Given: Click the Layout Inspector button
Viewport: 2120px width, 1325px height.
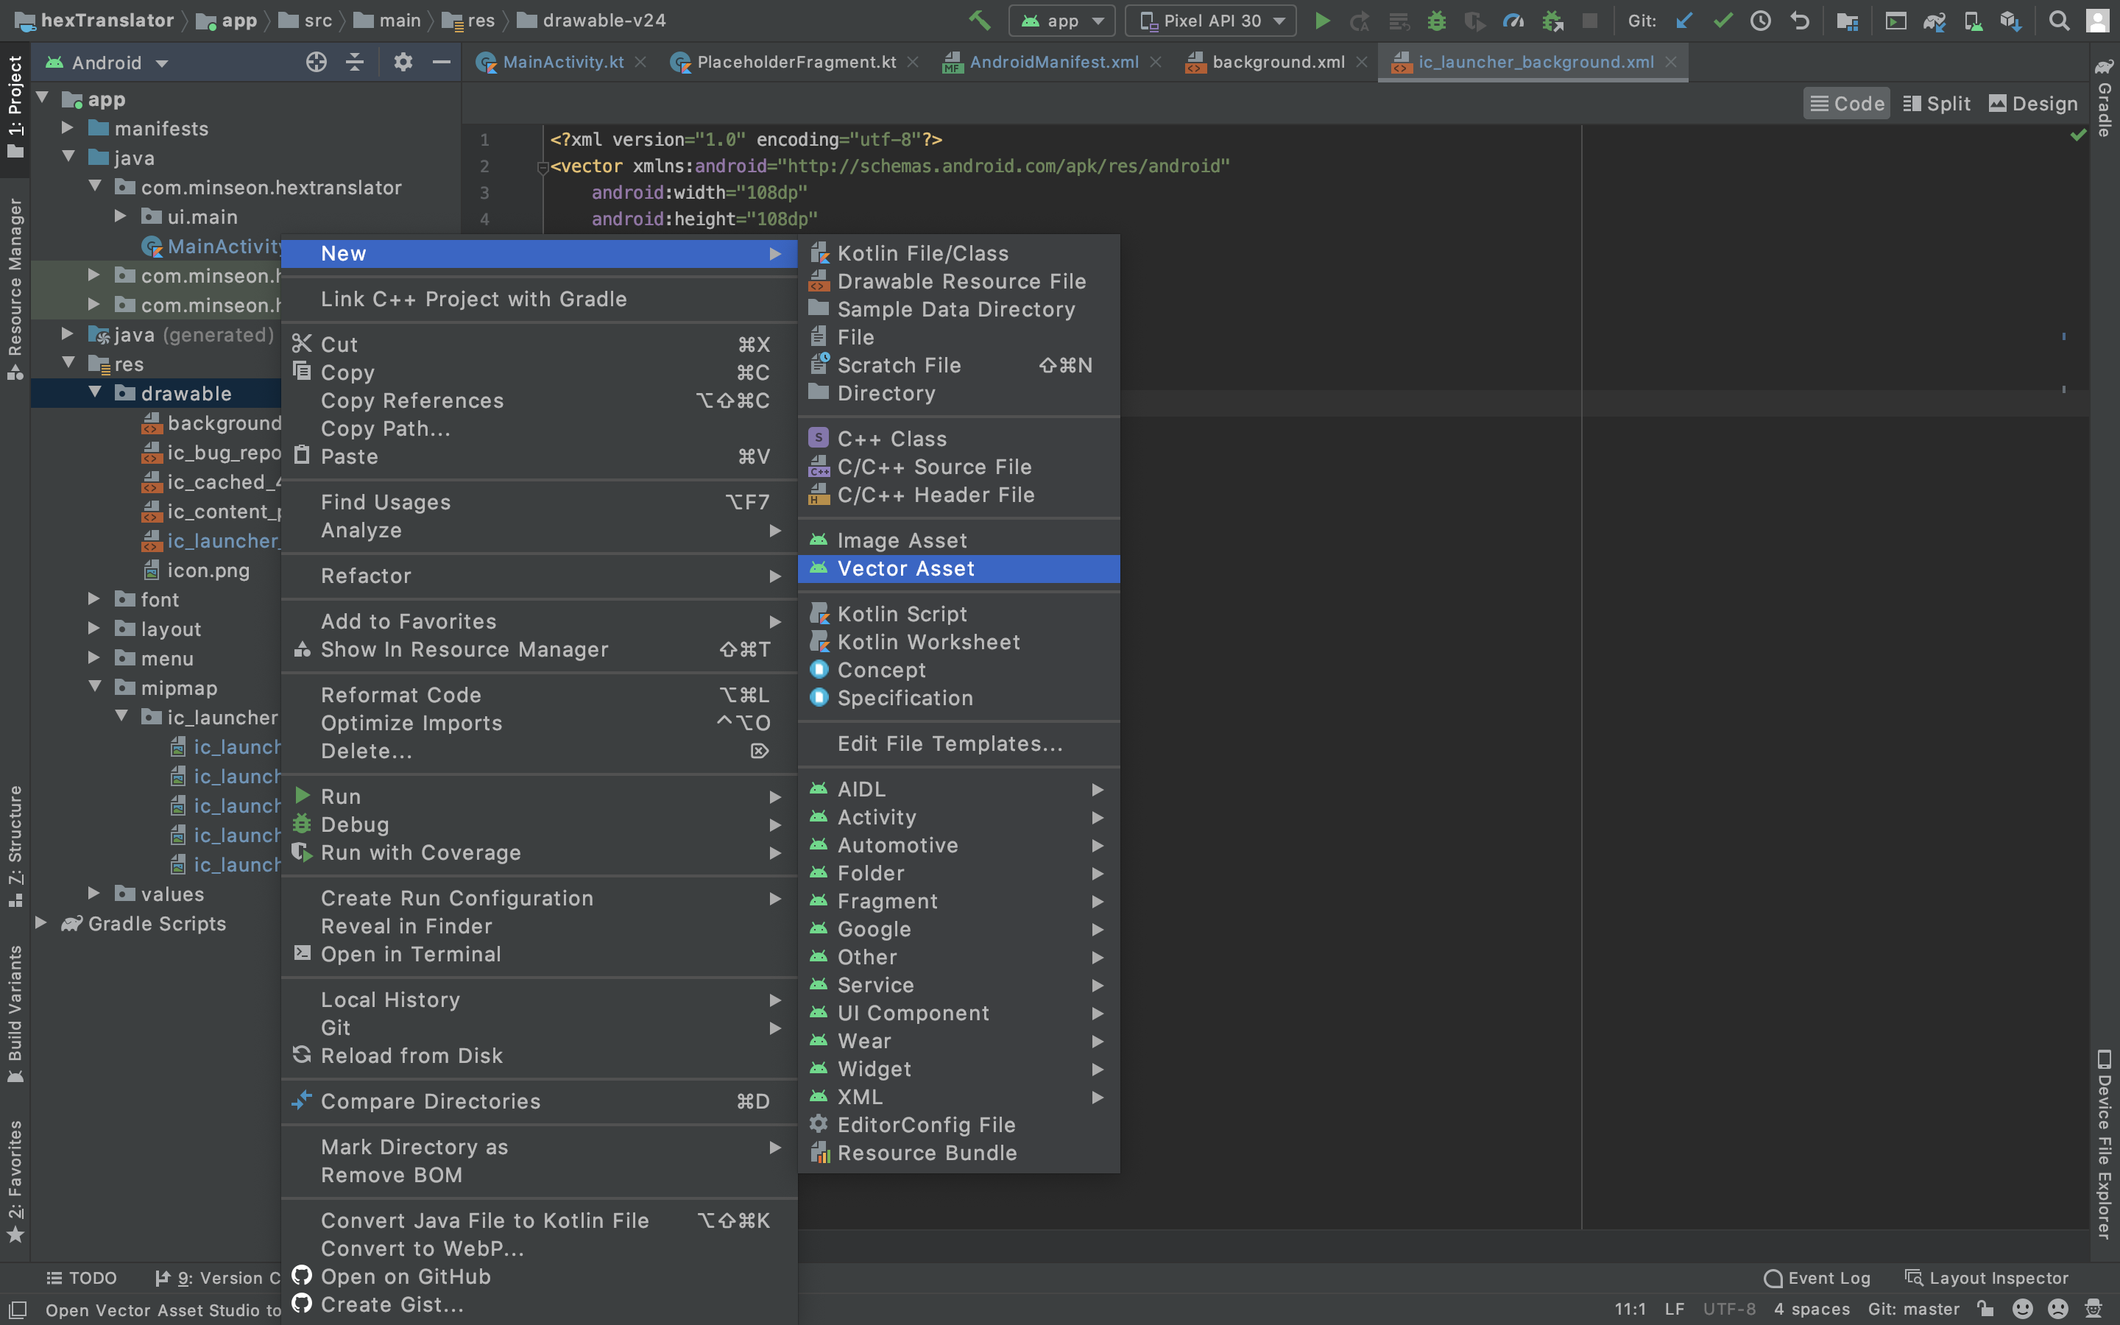Looking at the screenshot, I should pyautogui.click(x=1987, y=1278).
